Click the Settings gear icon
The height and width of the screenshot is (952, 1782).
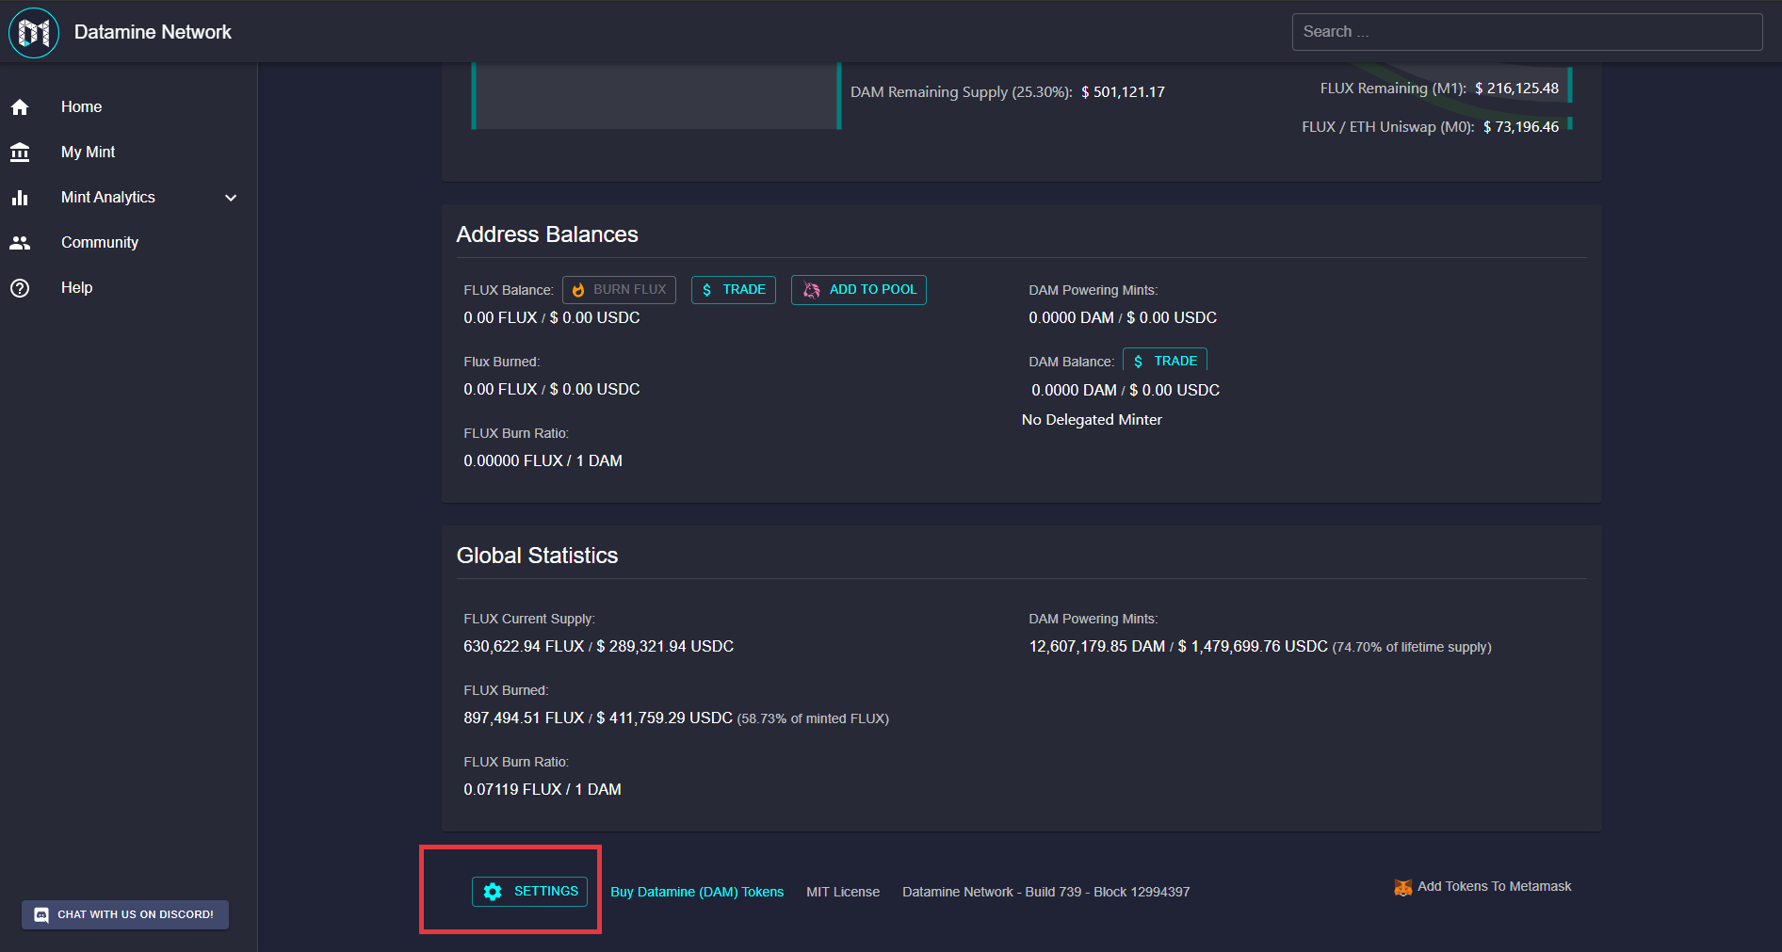pos(493,892)
